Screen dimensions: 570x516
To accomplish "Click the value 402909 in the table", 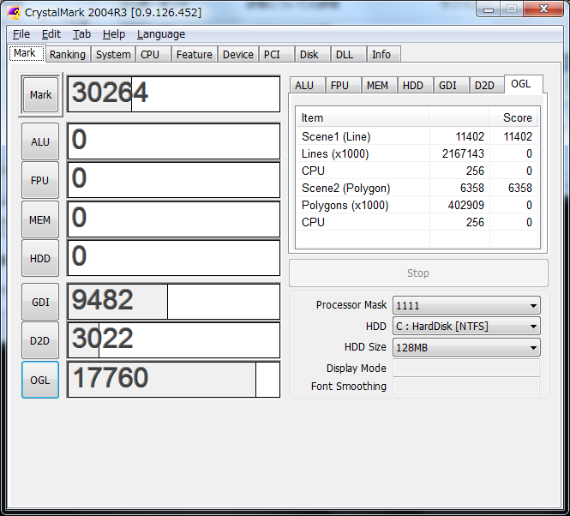I will click(x=466, y=205).
